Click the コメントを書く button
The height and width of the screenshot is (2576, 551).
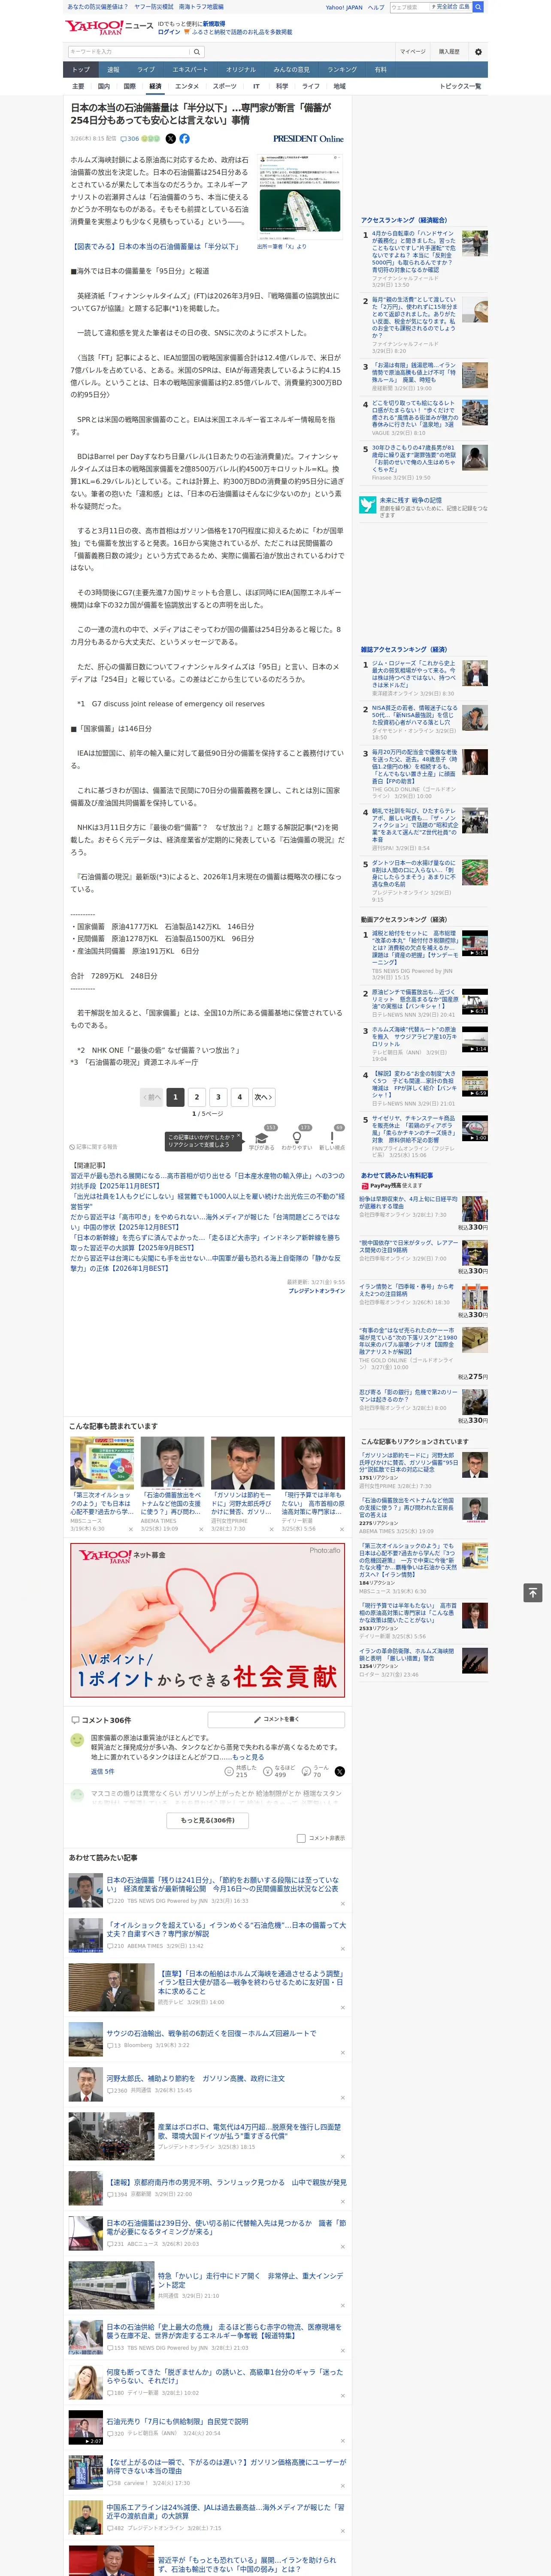pyautogui.click(x=276, y=1719)
